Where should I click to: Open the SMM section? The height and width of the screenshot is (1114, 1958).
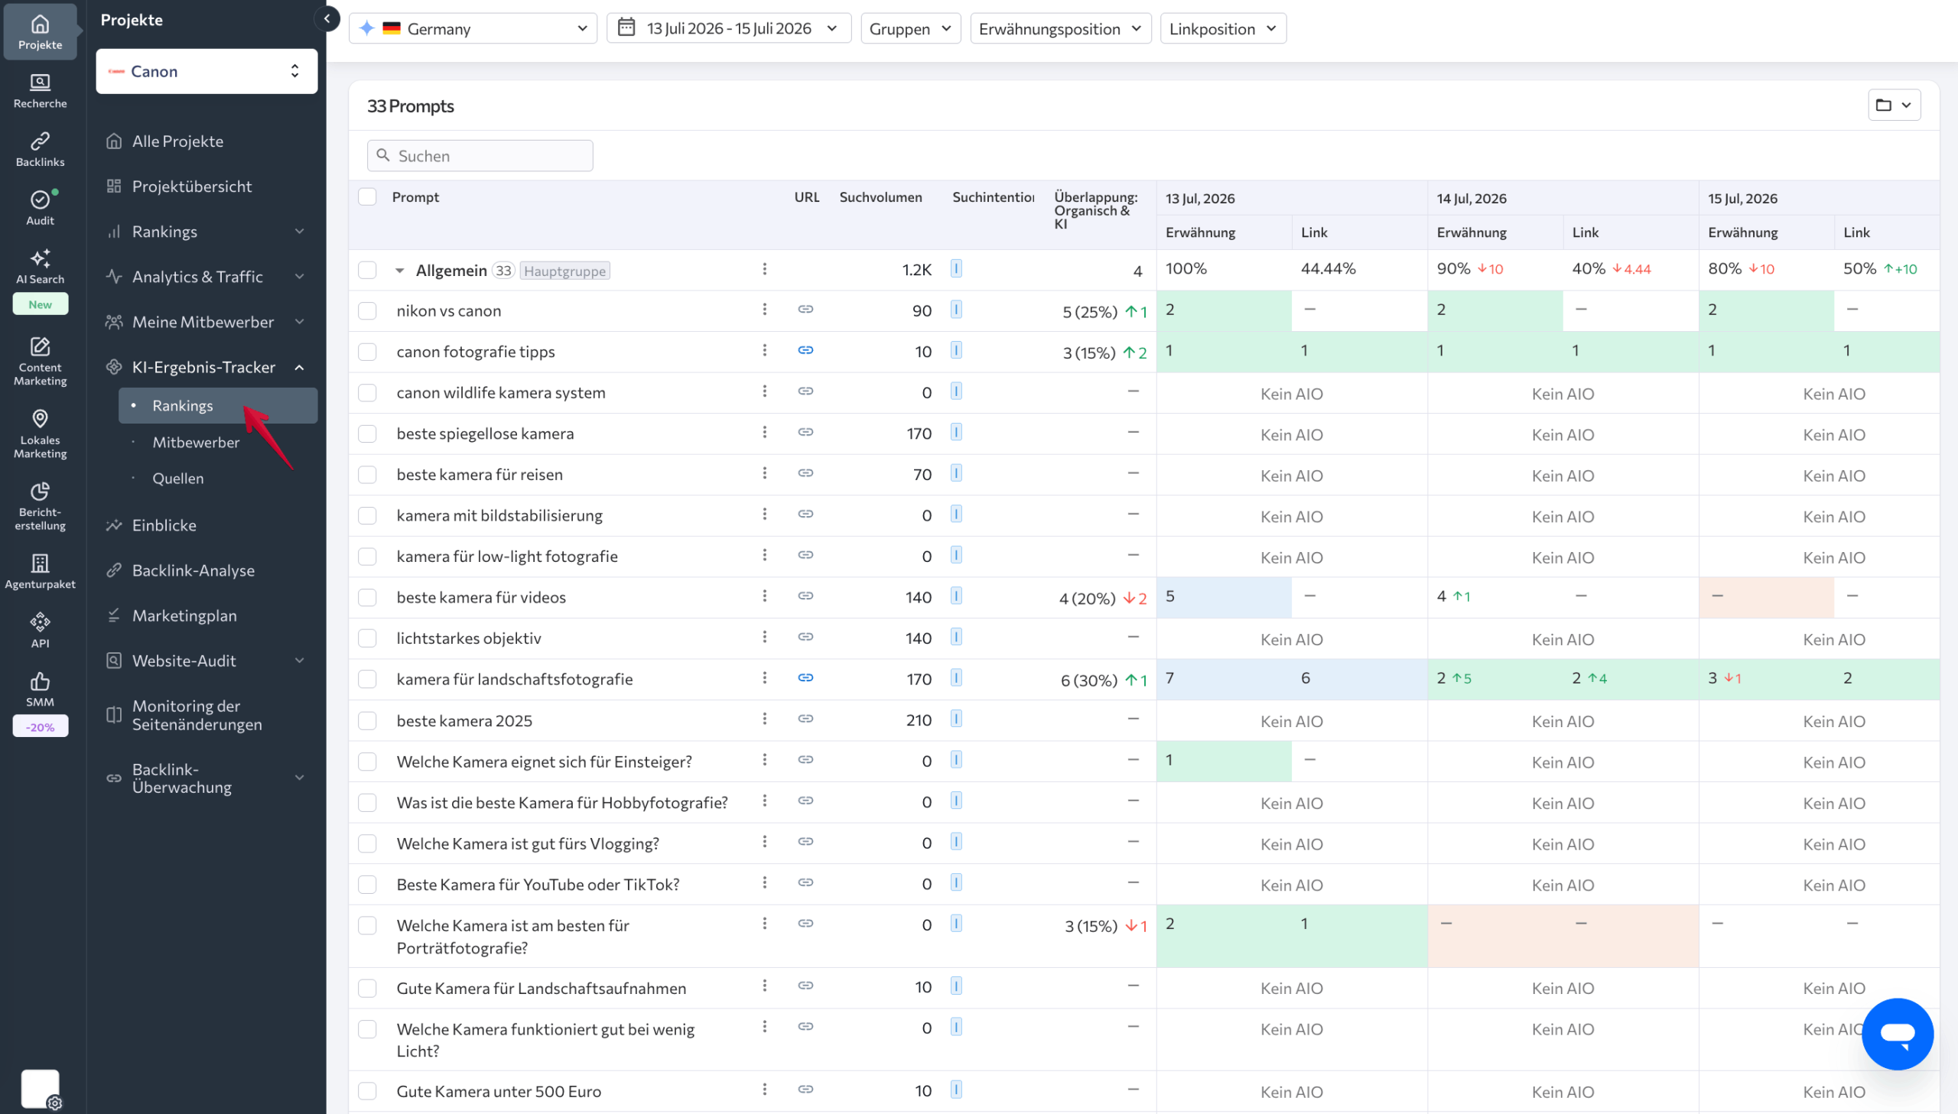(40, 690)
